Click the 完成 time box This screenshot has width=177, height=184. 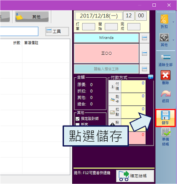[x=134, y=27]
